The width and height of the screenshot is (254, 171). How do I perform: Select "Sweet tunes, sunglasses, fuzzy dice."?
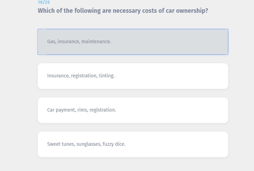click(x=133, y=144)
